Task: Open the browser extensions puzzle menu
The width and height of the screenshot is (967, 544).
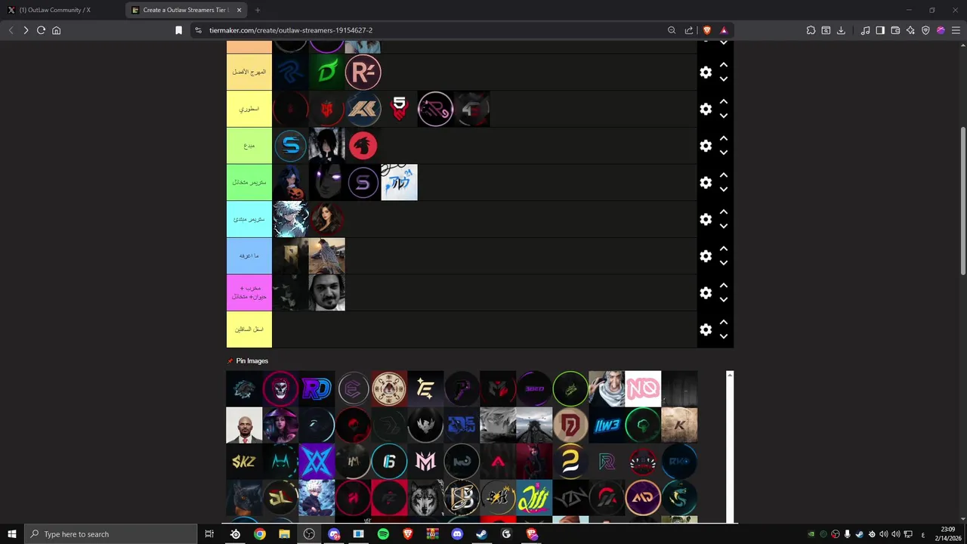Action: [811, 30]
